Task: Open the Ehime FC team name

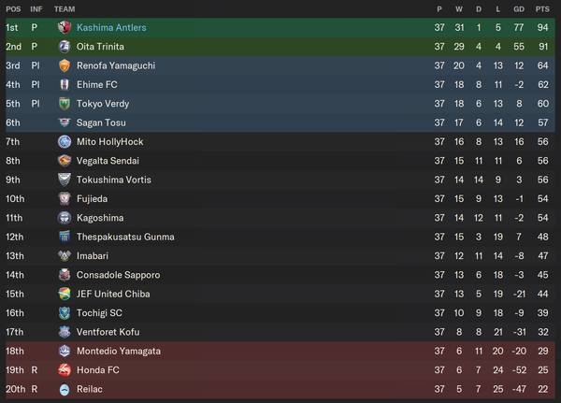Action: pyautogui.click(x=97, y=85)
